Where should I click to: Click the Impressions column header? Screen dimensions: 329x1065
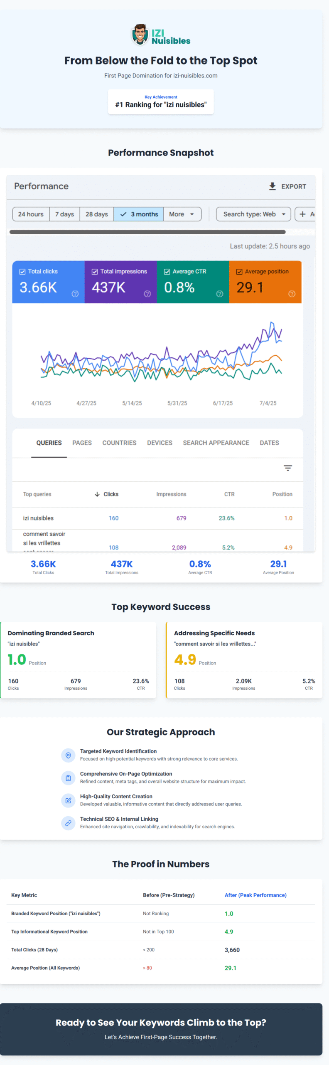pos(171,494)
